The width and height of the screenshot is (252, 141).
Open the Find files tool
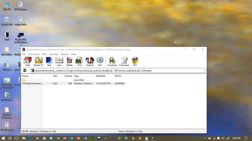[x=80, y=61]
